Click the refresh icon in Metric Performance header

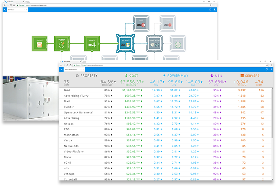coord(267,69)
